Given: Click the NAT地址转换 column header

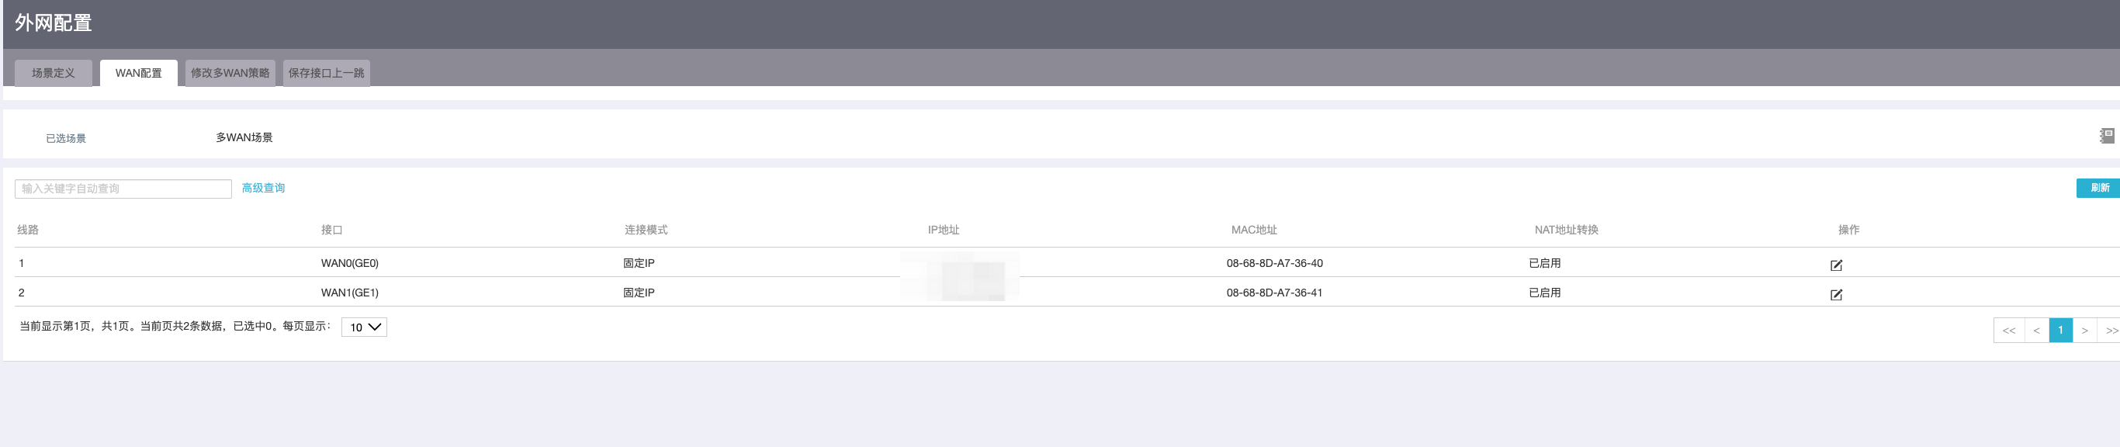Looking at the screenshot, I should click(1565, 230).
